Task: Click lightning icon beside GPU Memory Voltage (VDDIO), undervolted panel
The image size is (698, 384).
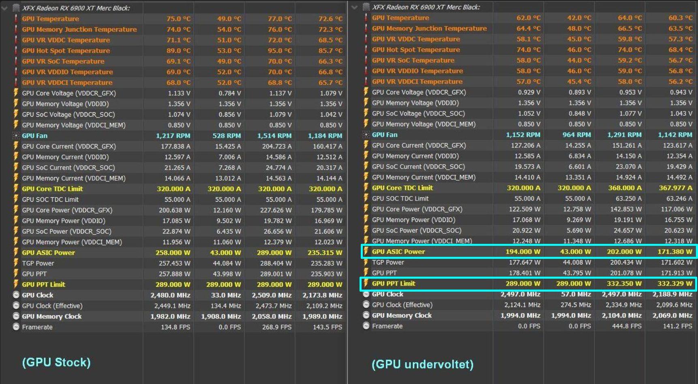Action: (366, 103)
